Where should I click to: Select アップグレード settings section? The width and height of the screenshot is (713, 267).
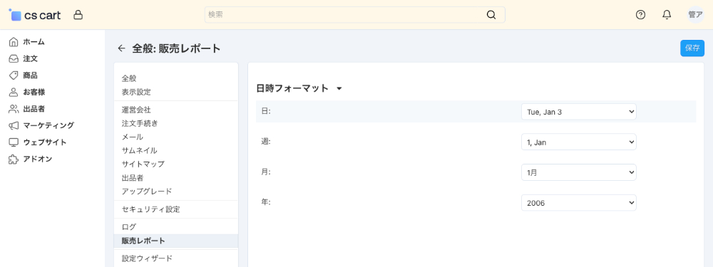pos(146,191)
